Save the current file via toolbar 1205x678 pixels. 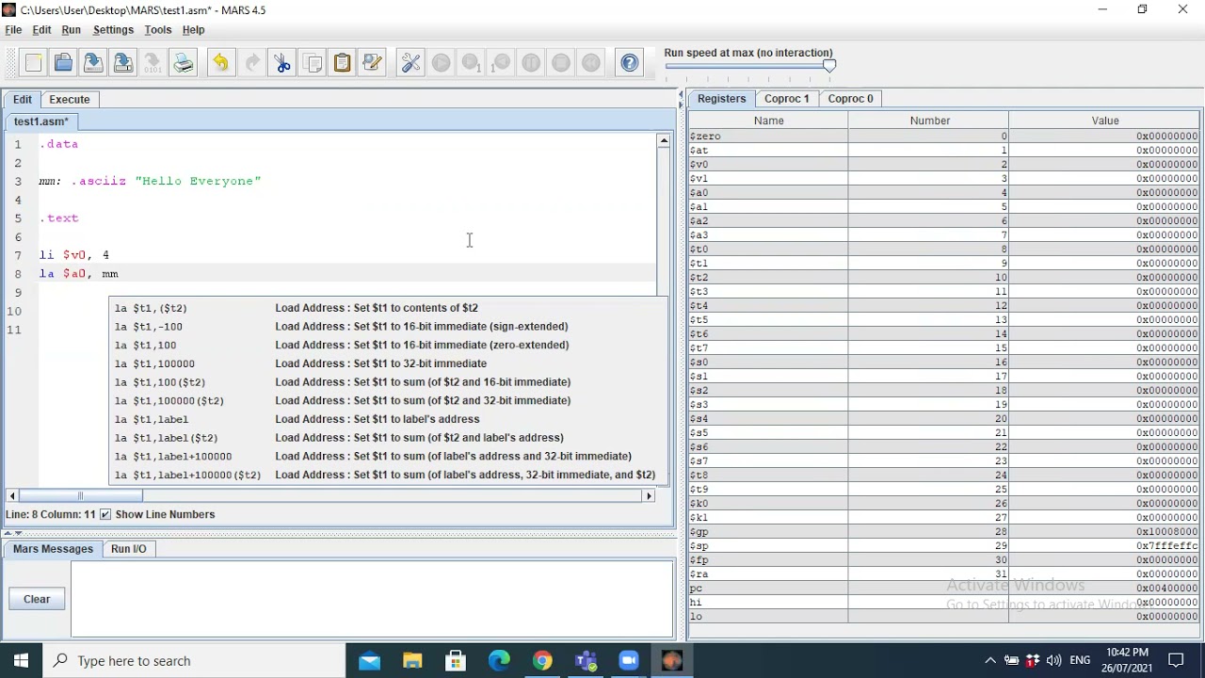pyautogui.click(x=93, y=63)
